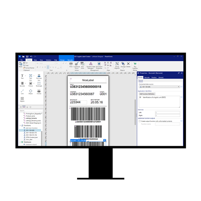Enable Create output function with unformatted contents
Viewport: 201px width, 201px height.
(x=140, y=121)
